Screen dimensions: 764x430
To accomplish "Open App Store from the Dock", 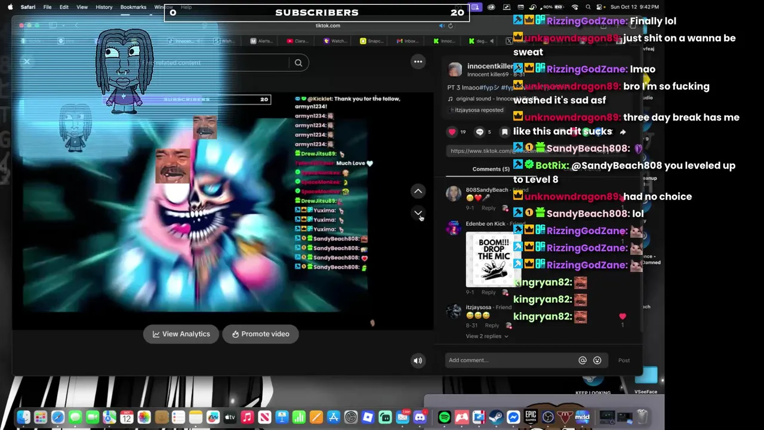I will click(x=334, y=417).
